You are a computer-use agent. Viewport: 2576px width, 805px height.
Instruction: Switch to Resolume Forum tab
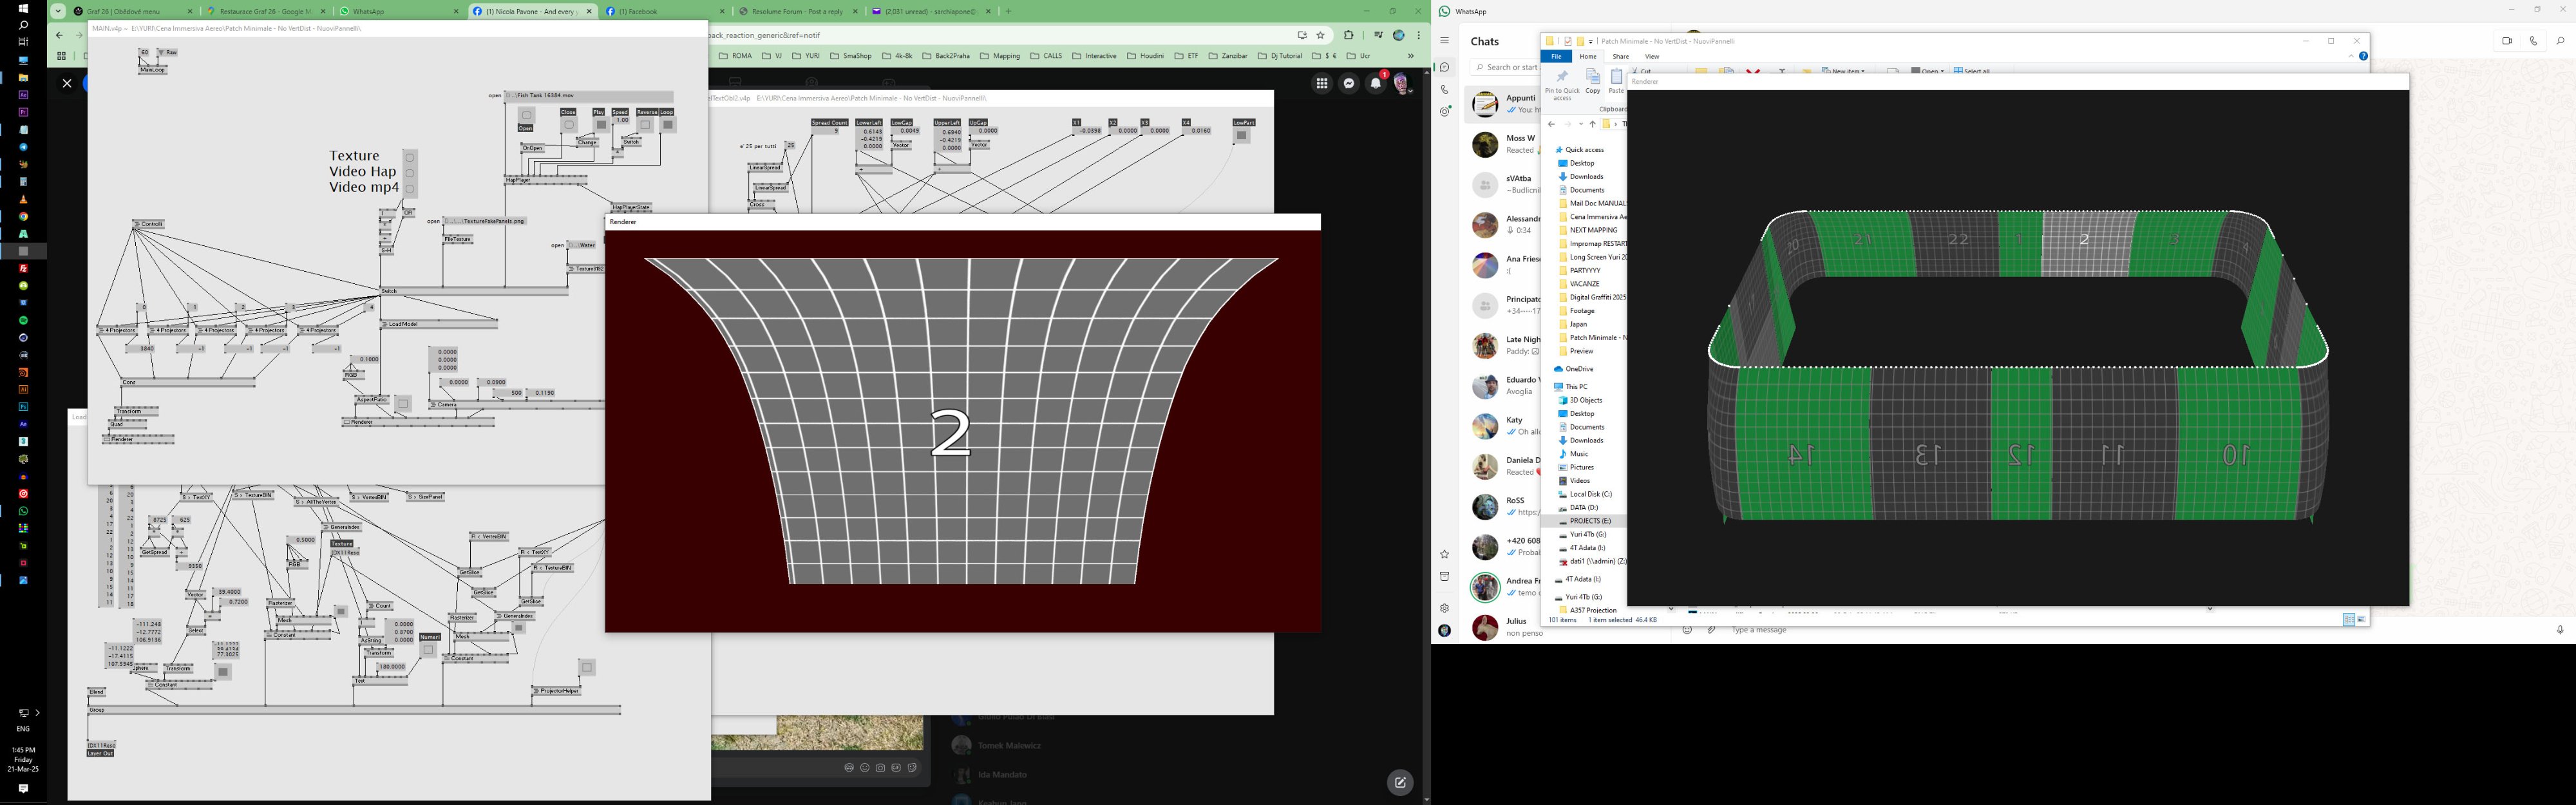(798, 12)
